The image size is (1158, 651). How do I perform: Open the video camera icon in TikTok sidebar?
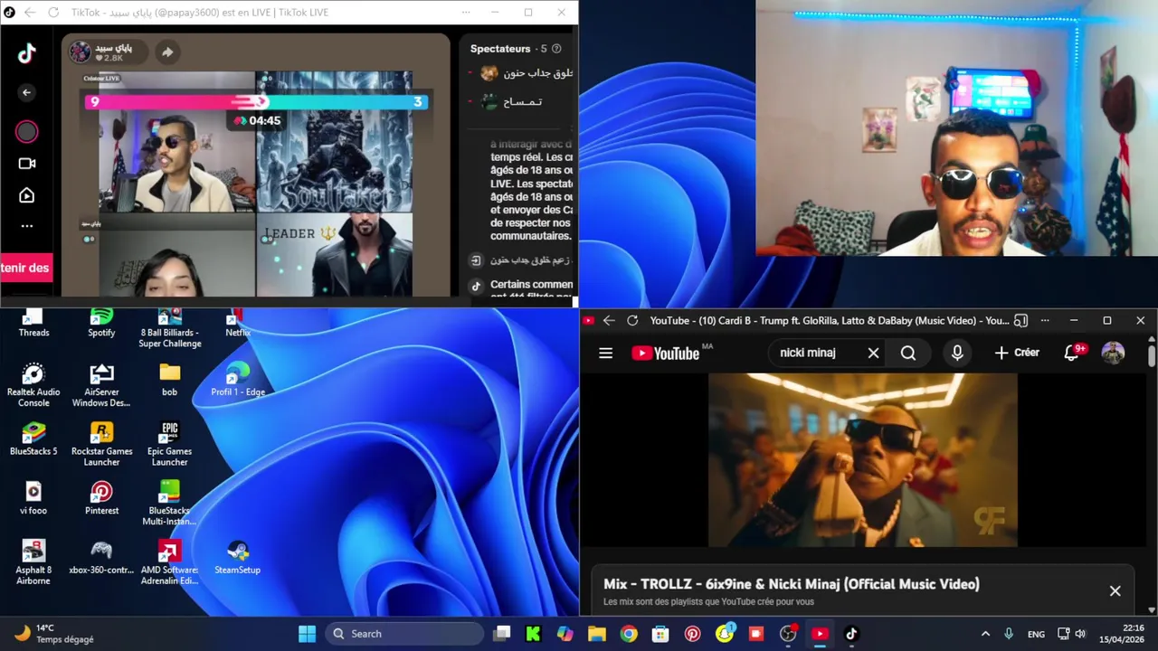tap(27, 164)
